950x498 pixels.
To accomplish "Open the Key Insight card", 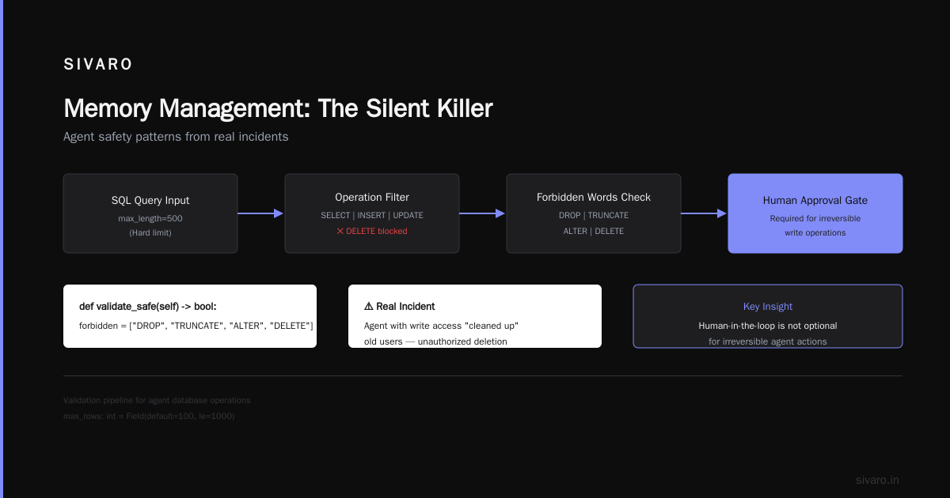I will tap(768, 316).
